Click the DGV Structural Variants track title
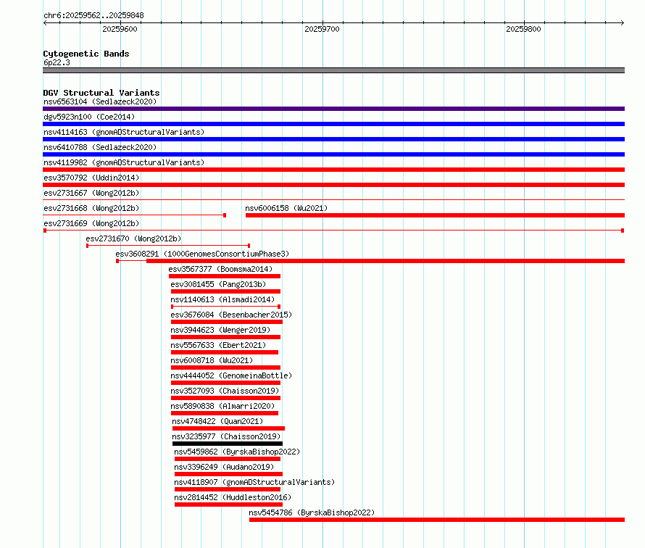This screenshot has width=645, height=548. coord(101,93)
